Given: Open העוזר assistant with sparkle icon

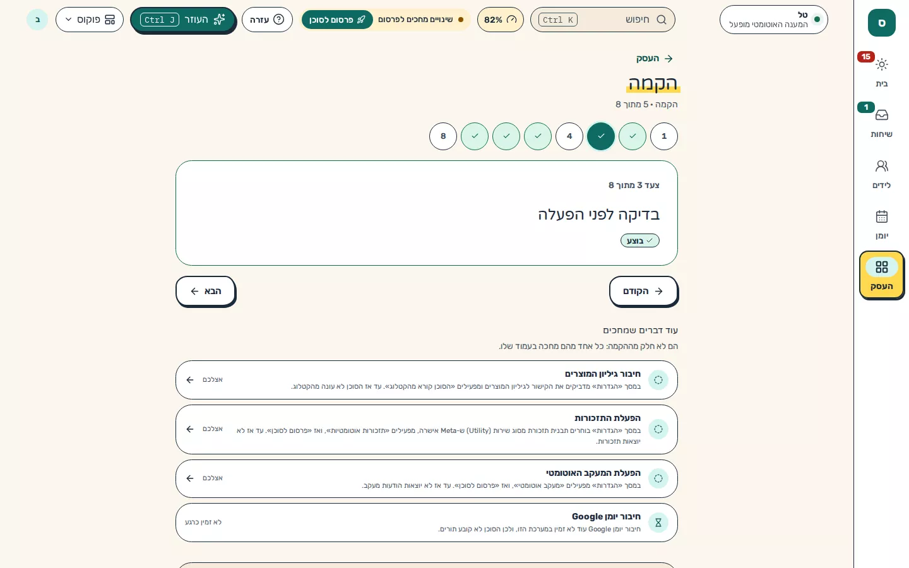Looking at the screenshot, I should click(x=183, y=20).
